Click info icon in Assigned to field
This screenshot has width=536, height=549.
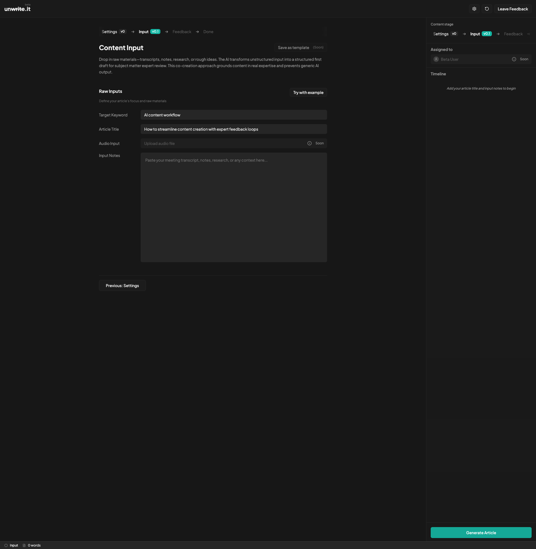(x=514, y=59)
